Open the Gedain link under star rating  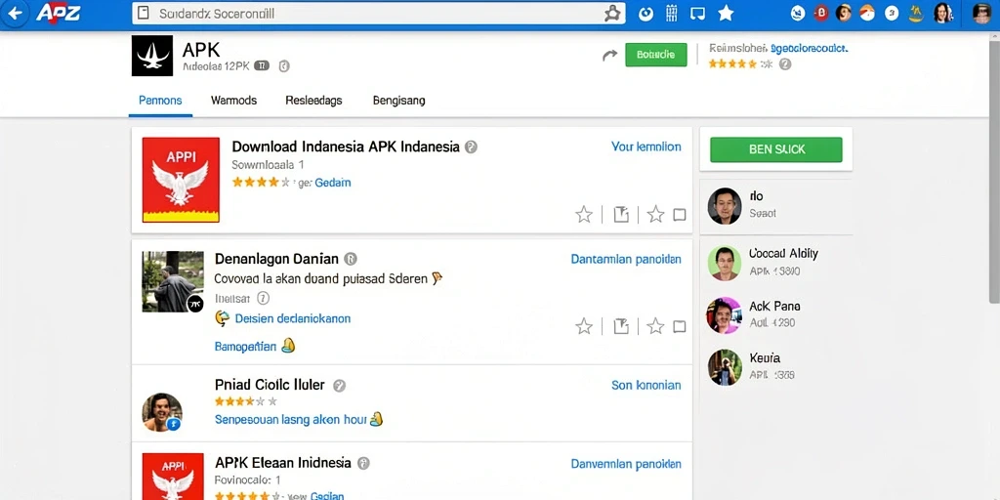pos(333,183)
